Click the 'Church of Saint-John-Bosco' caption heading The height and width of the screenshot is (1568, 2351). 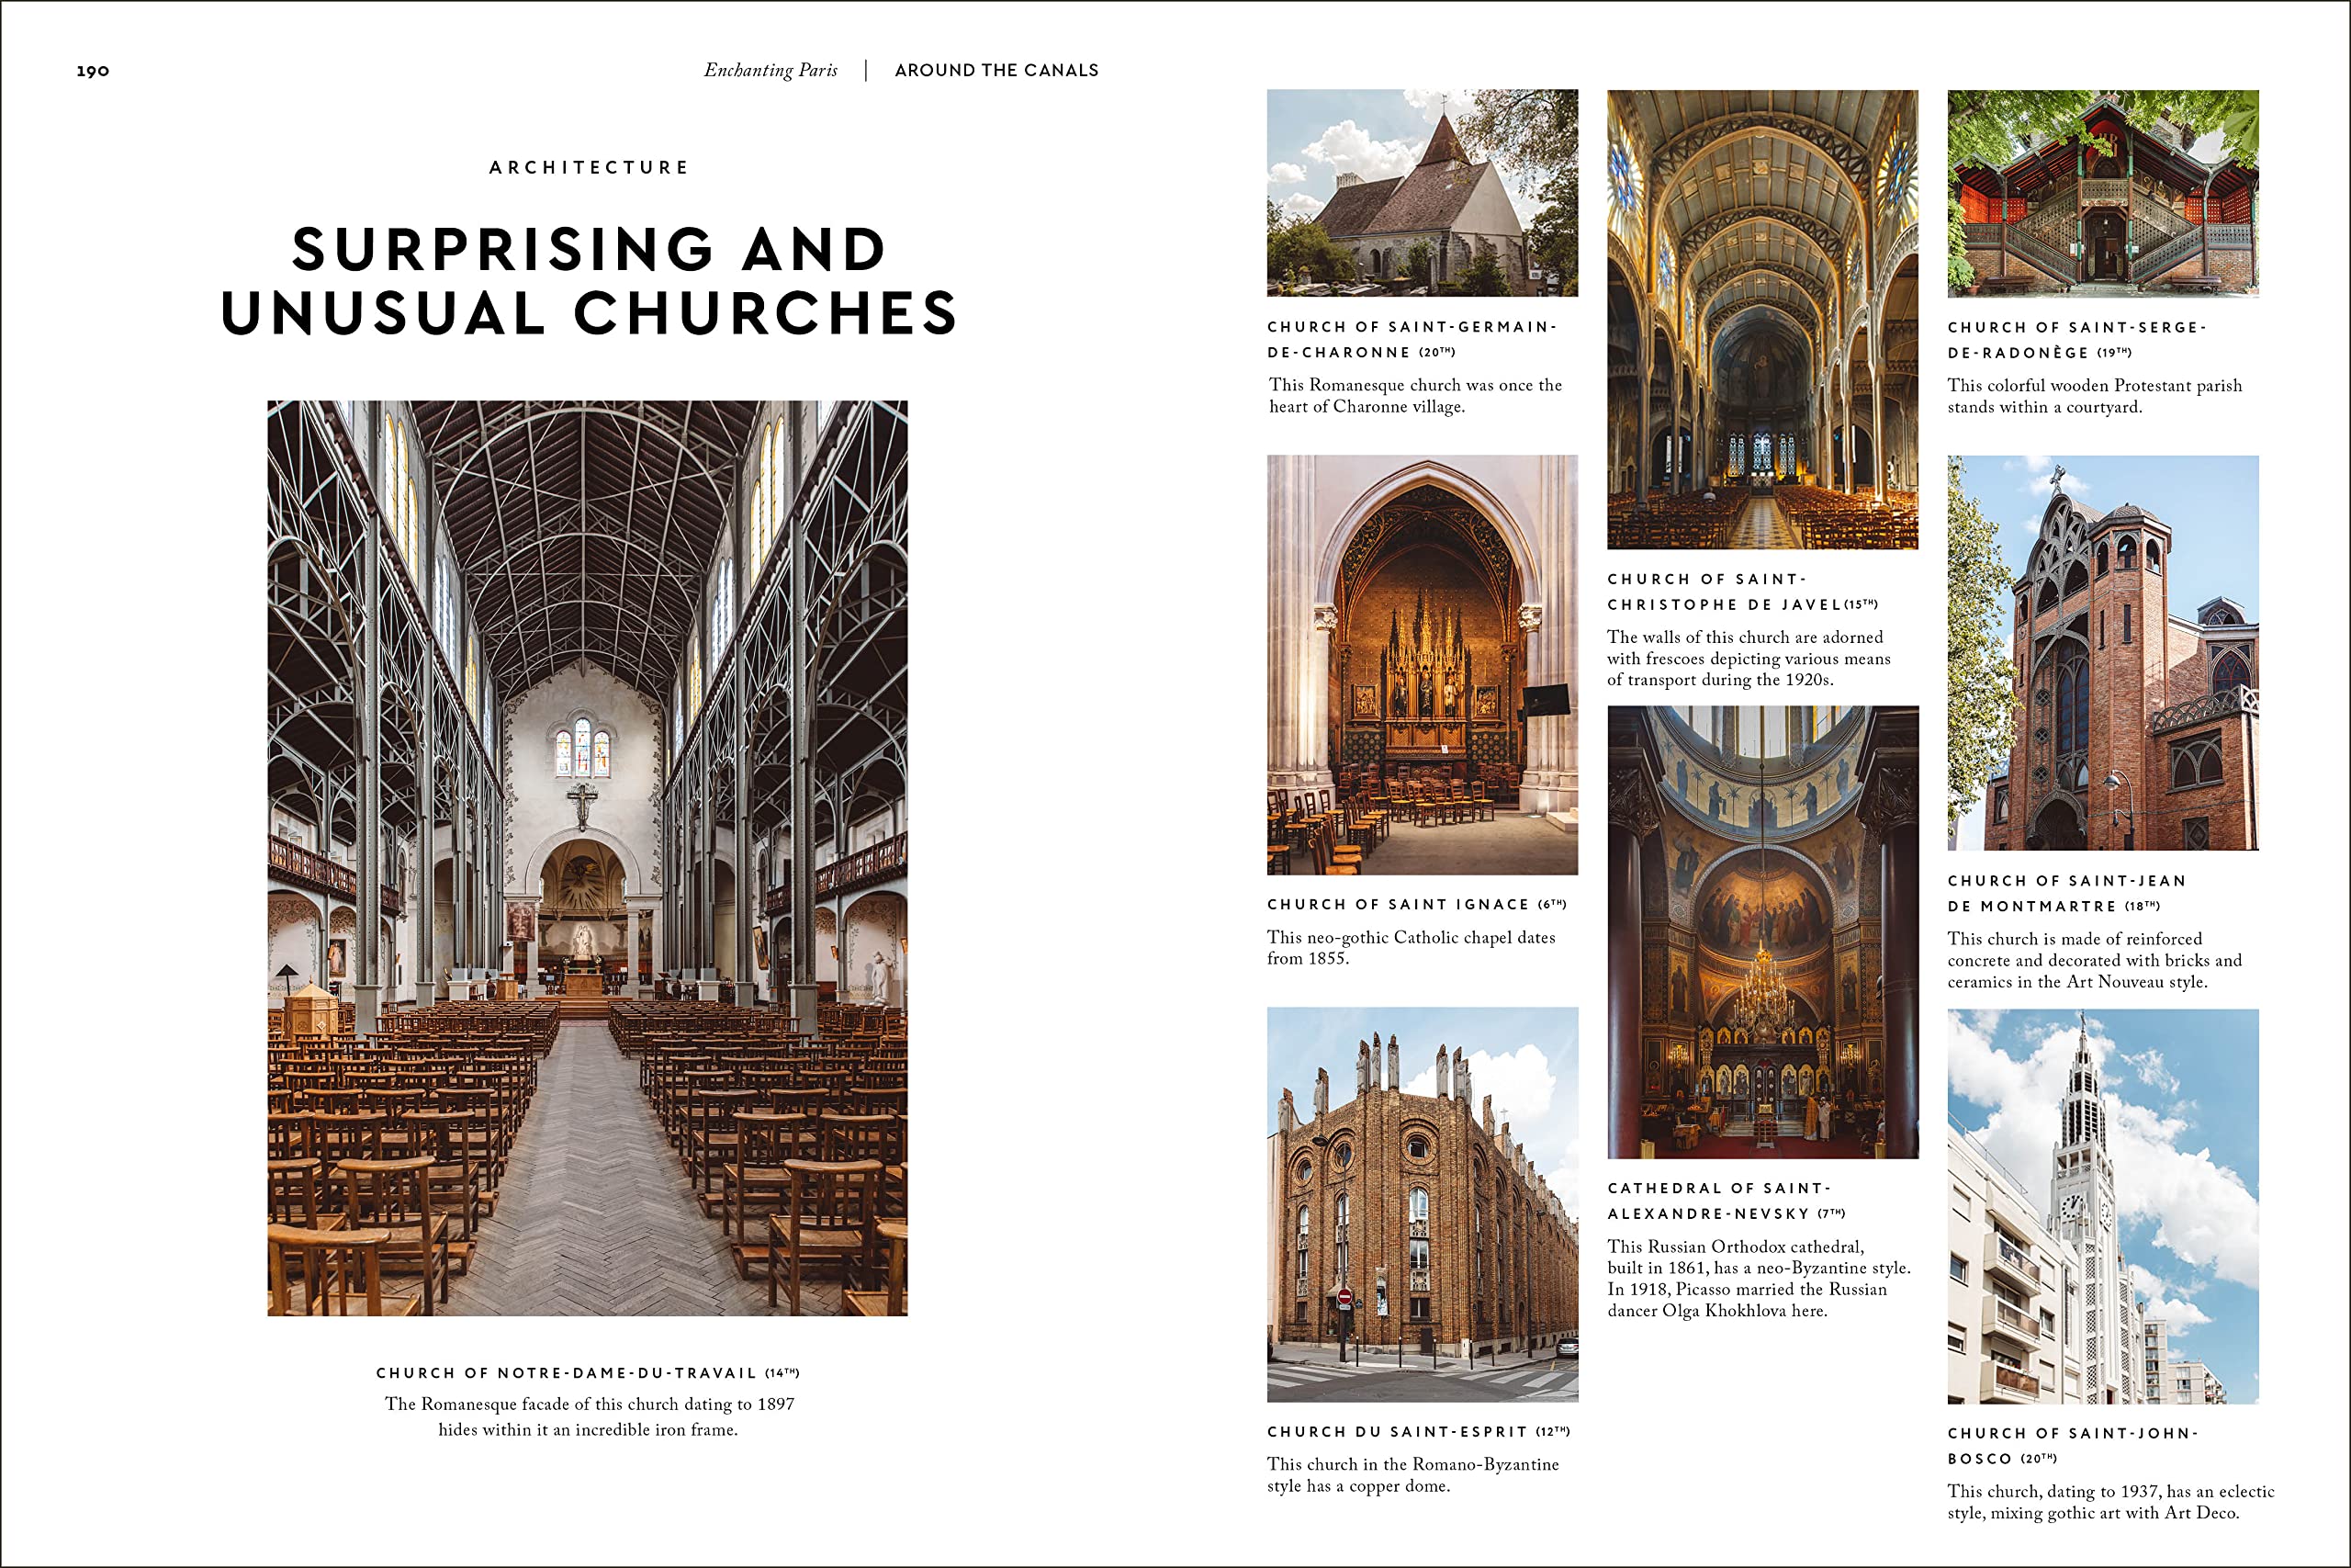2071,1445
